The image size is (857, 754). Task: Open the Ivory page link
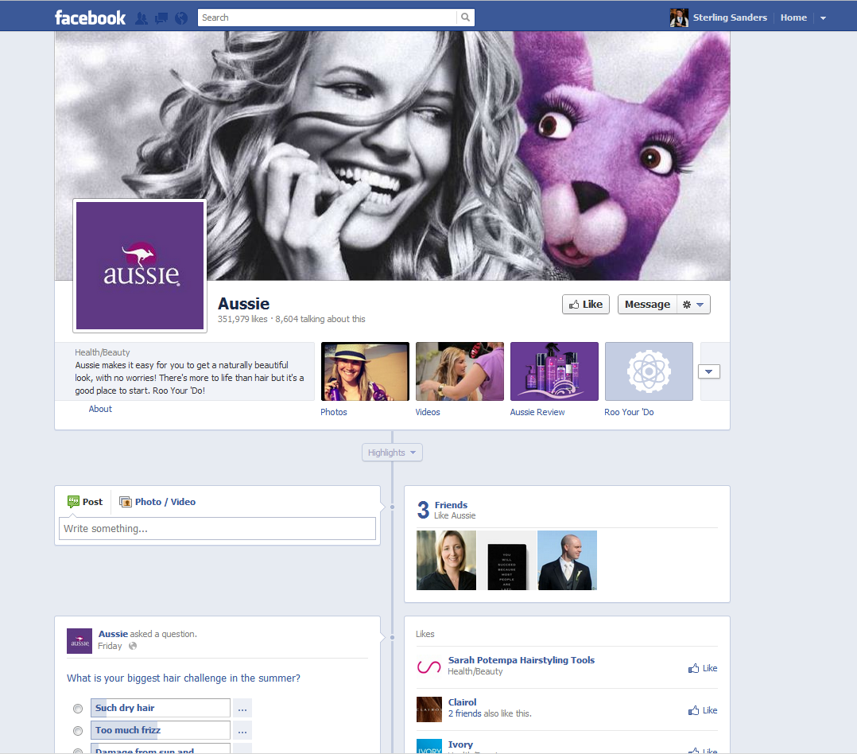click(x=460, y=744)
